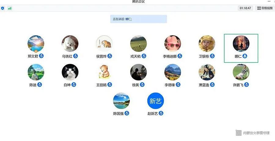
Task: Click the muted mic icon beside 赵新艺
Action: coord(161,113)
